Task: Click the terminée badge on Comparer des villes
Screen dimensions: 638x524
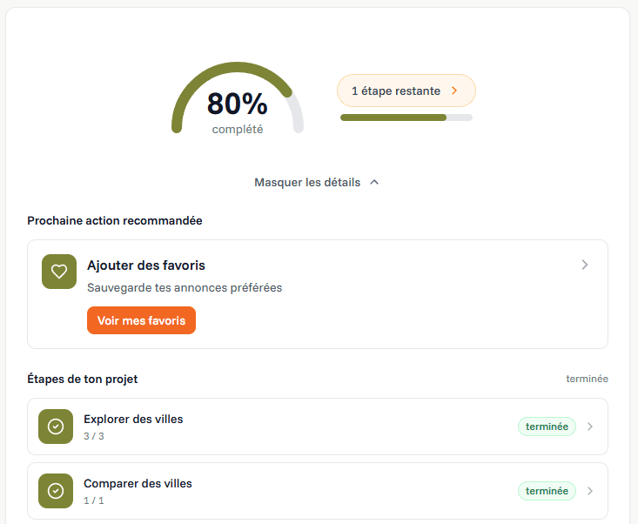Action: point(547,491)
